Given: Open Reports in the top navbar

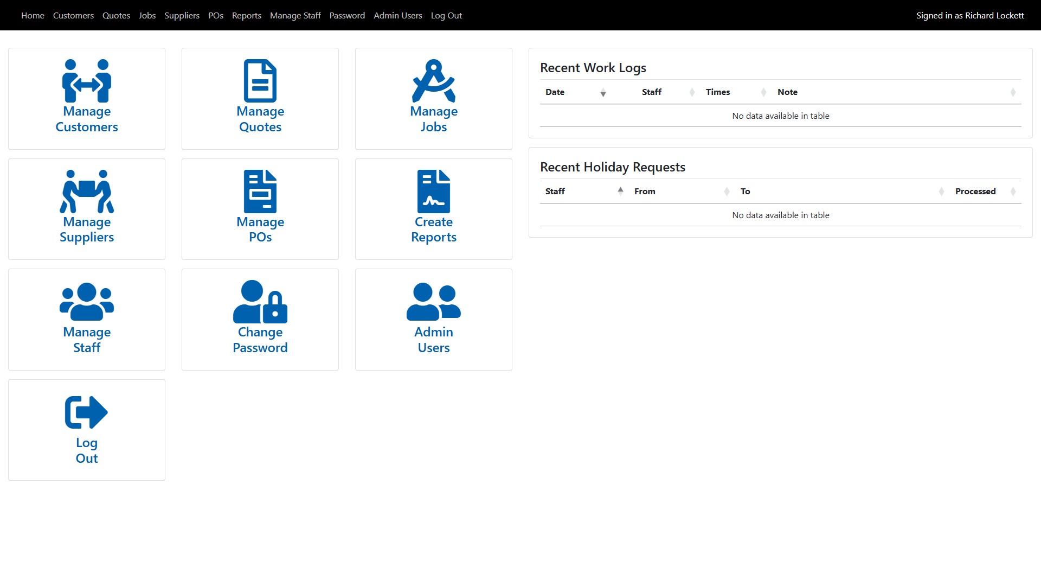Looking at the screenshot, I should point(247,15).
